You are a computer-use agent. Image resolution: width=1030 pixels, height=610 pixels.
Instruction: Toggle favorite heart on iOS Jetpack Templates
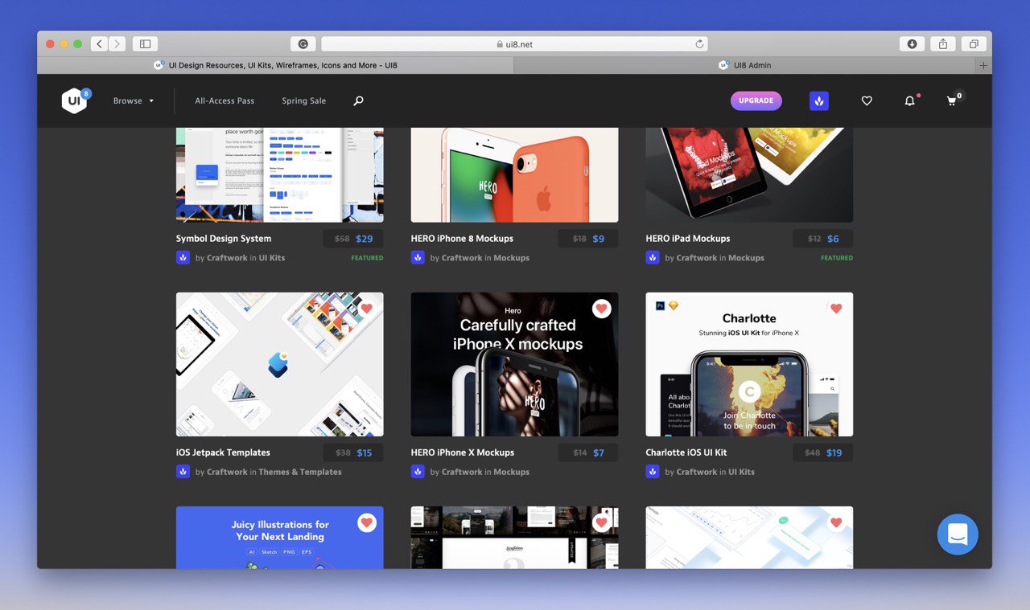pyautogui.click(x=367, y=309)
